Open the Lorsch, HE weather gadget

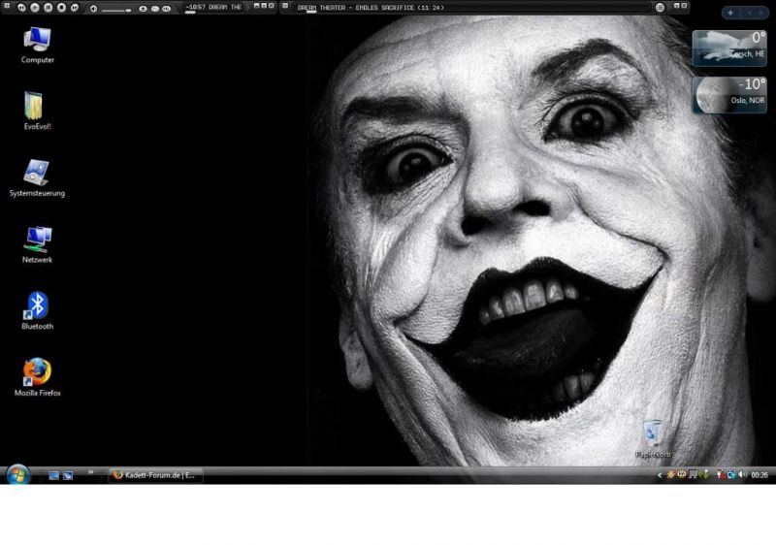click(729, 48)
